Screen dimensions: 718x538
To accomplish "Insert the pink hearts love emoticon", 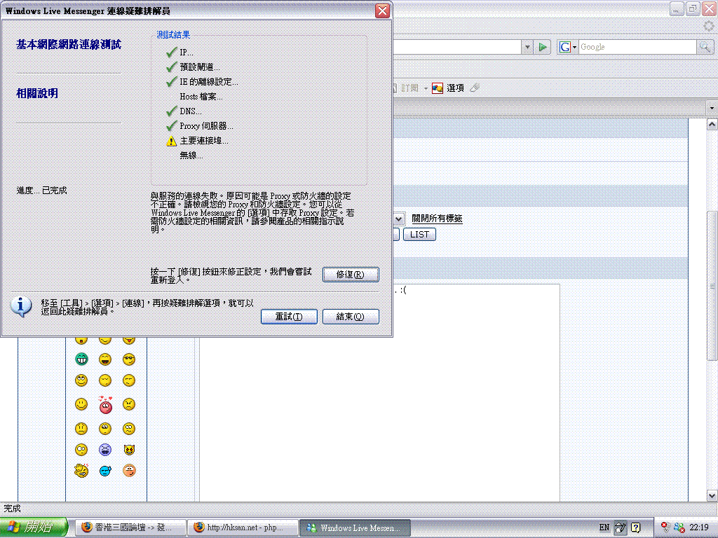I will 105,404.
